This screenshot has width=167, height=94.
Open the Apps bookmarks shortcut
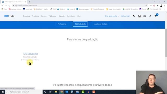pyautogui.click(x=4, y=9)
